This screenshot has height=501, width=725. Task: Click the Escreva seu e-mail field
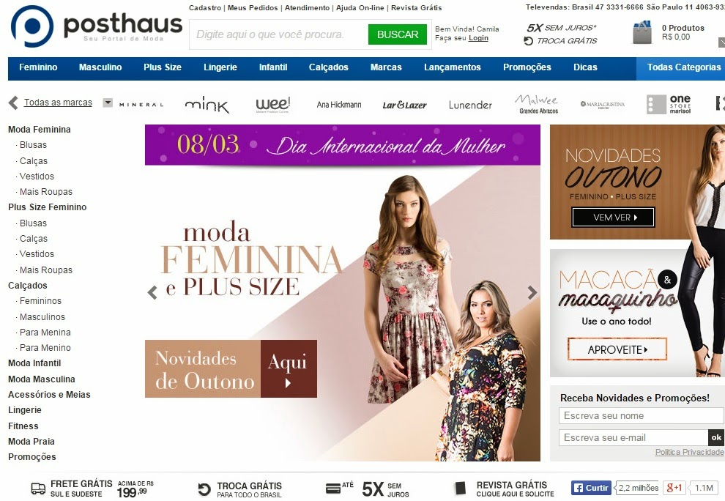point(633,437)
